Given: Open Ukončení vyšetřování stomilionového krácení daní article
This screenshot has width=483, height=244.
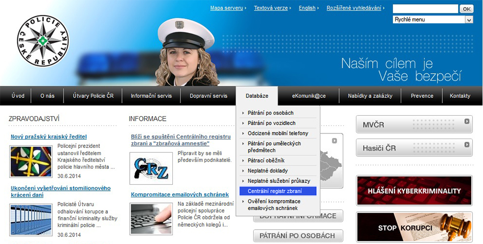Looking at the screenshot, I should tap(61, 191).
